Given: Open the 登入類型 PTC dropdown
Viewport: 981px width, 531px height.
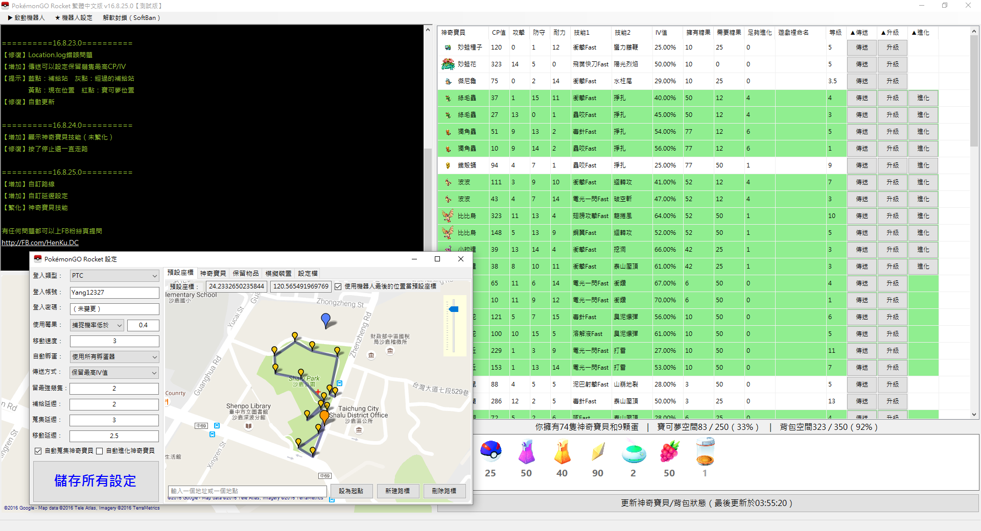Looking at the screenshot, I should point(114,276).
